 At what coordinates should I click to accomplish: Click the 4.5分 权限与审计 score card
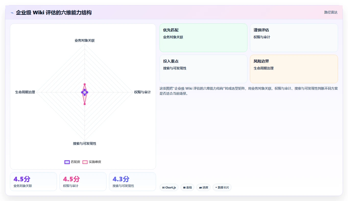pyautogui.click(x=83, y=182)
